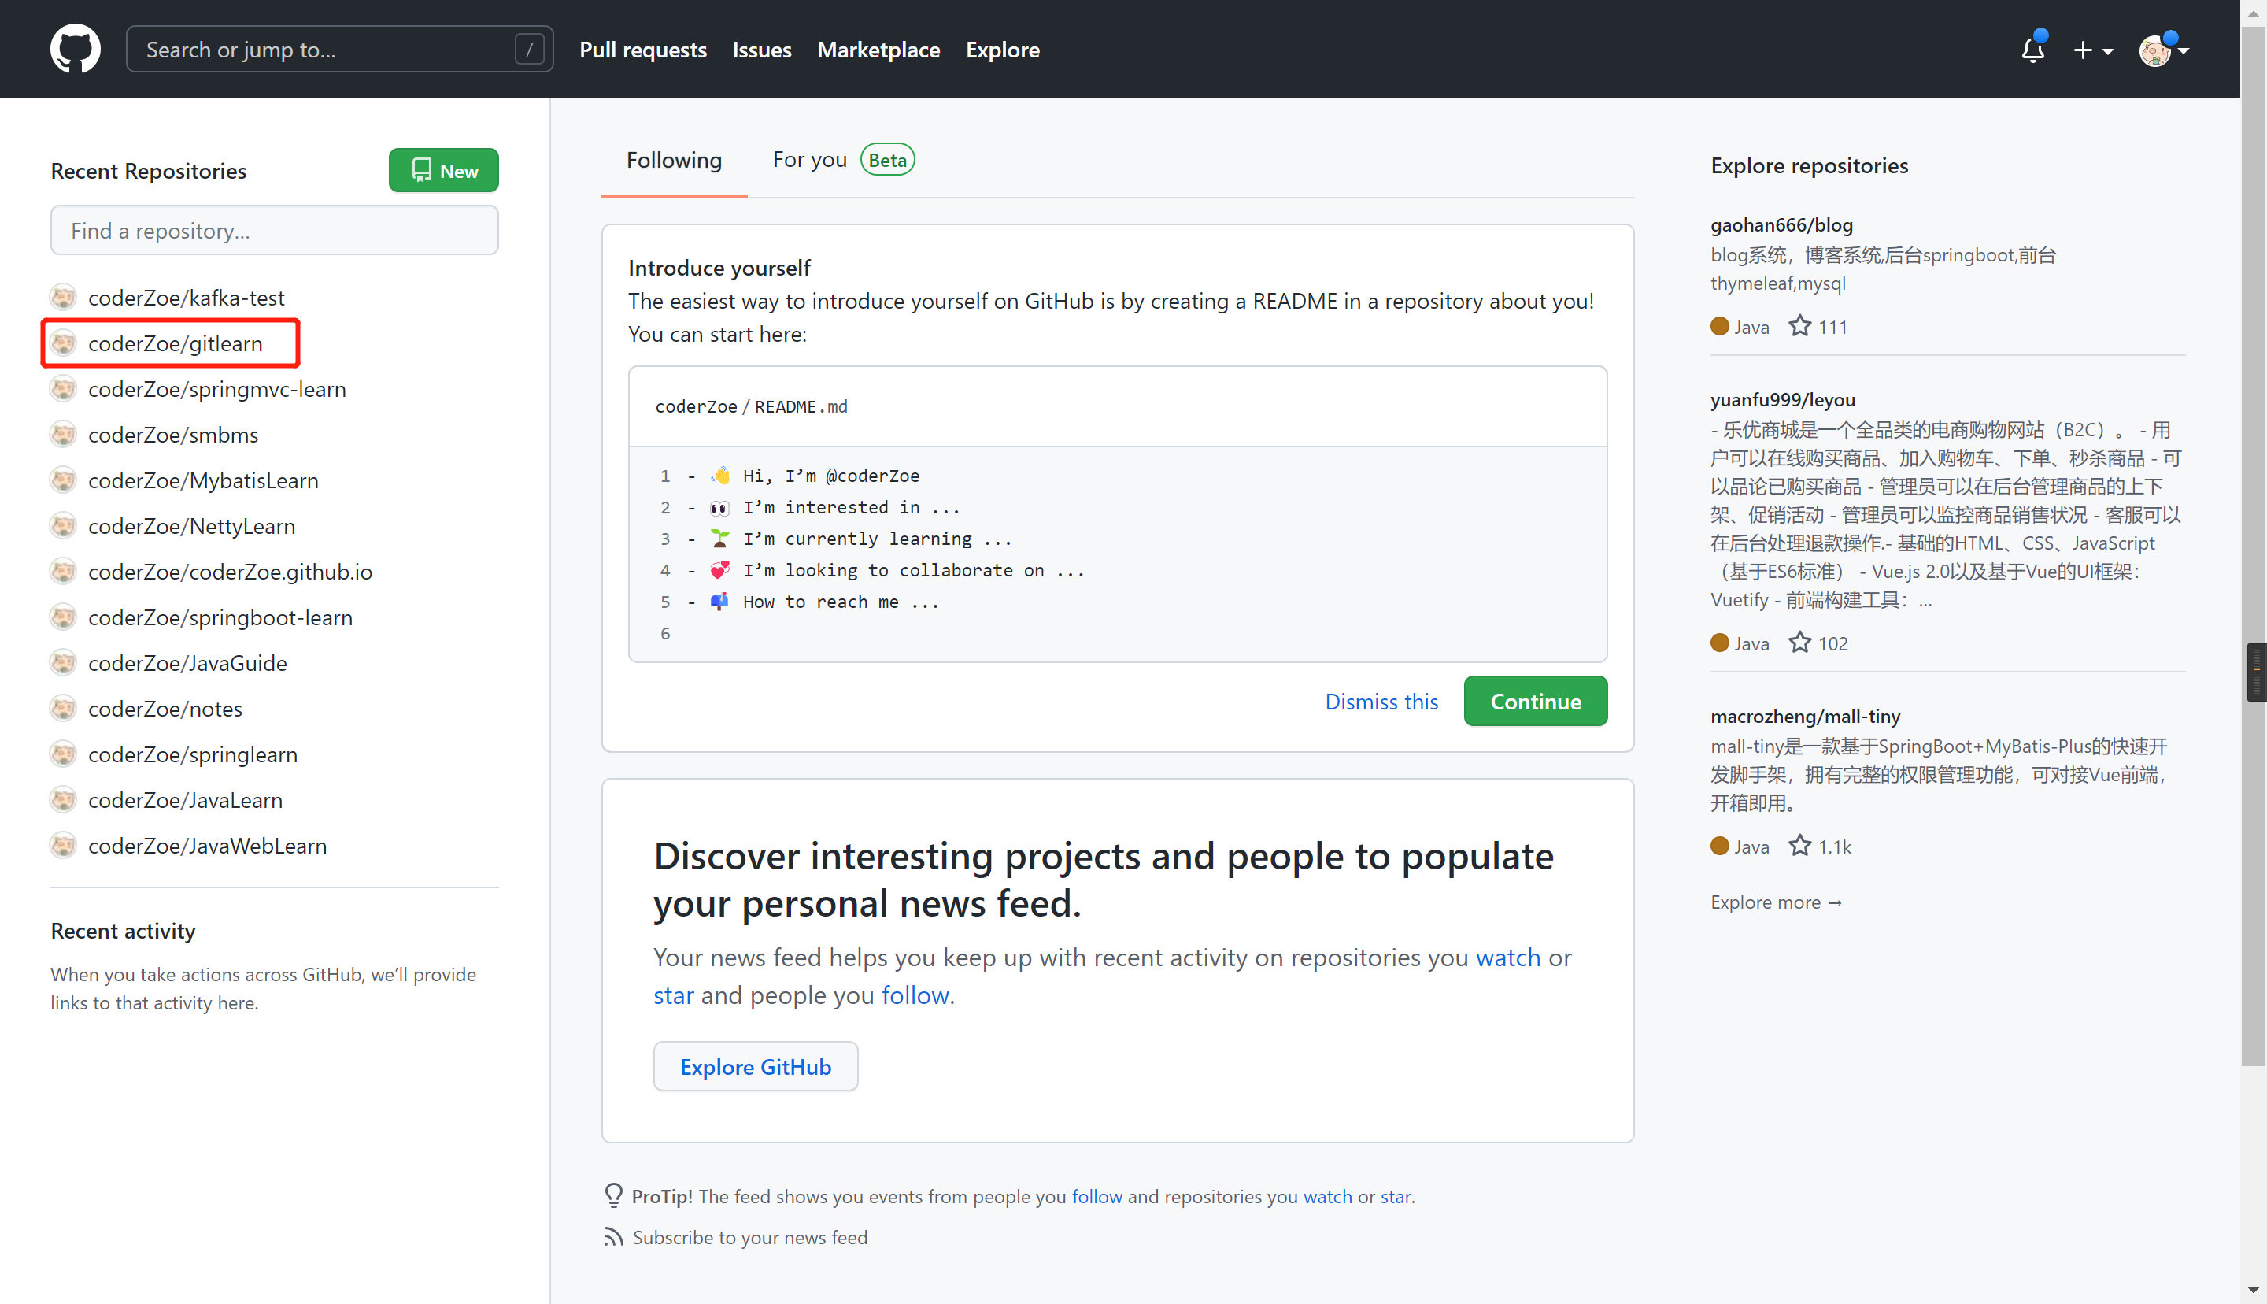Click the star icon for gaohan666/blog
This screenshot has width=2267, height=1304.
point(1799,326)
